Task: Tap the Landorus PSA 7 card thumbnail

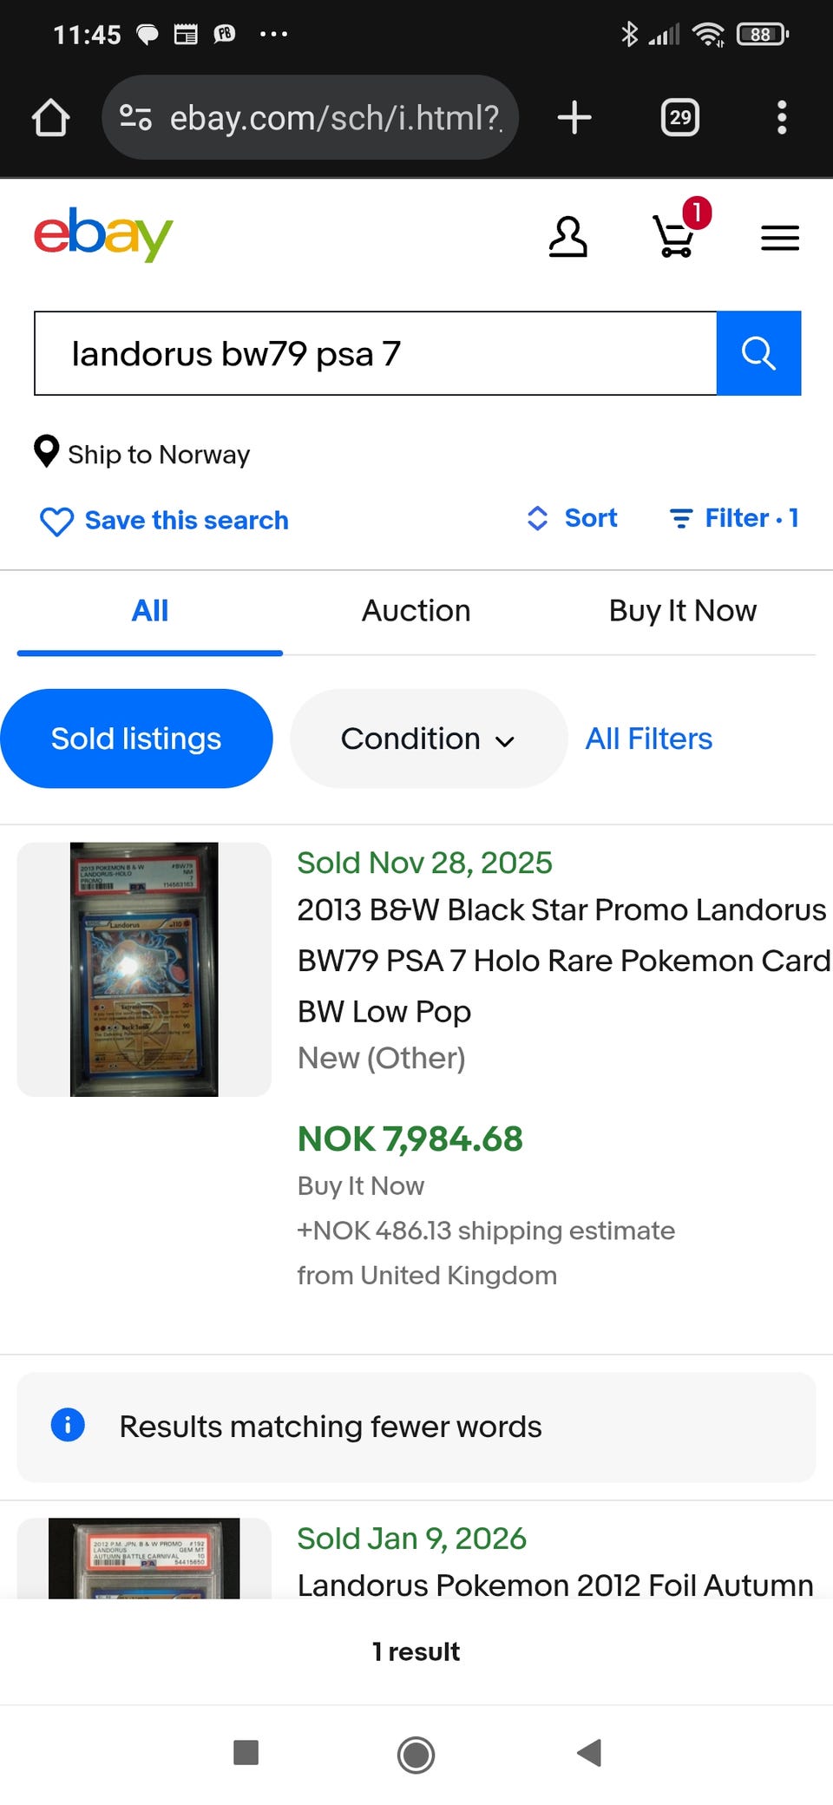Action: [x=144, y=969]
